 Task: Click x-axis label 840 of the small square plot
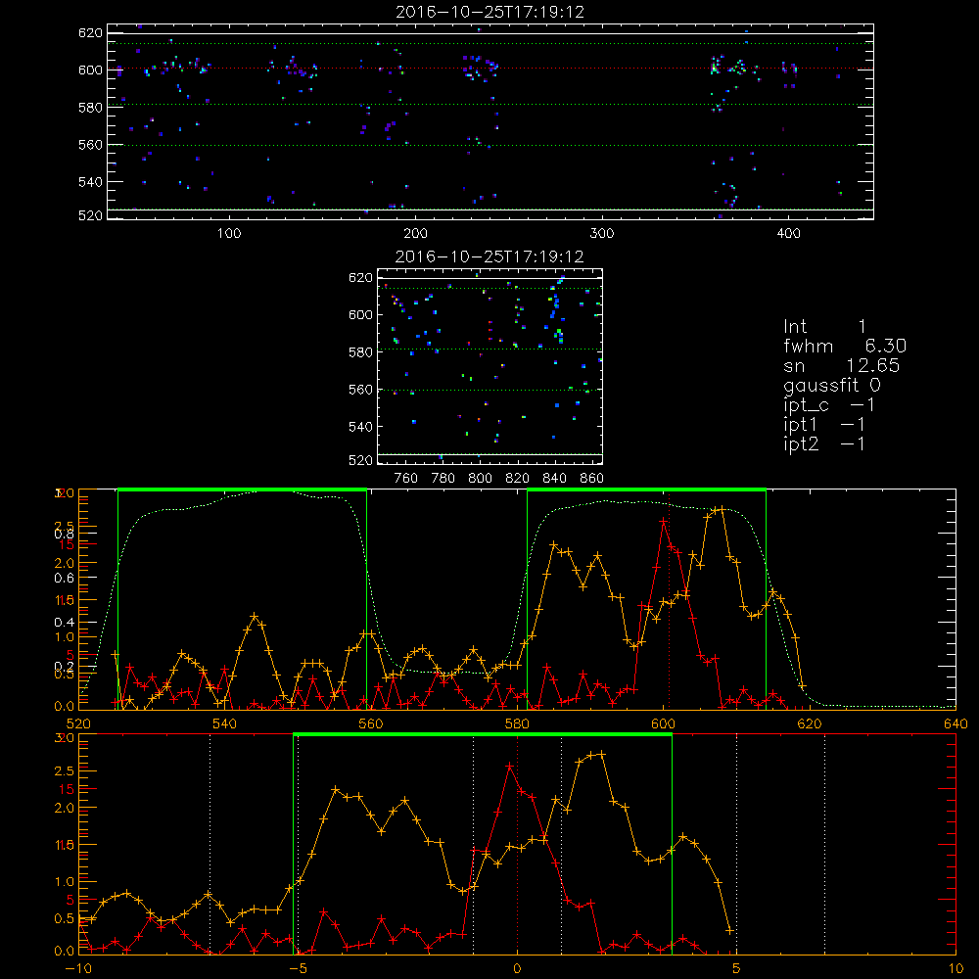tap(554, 479)
